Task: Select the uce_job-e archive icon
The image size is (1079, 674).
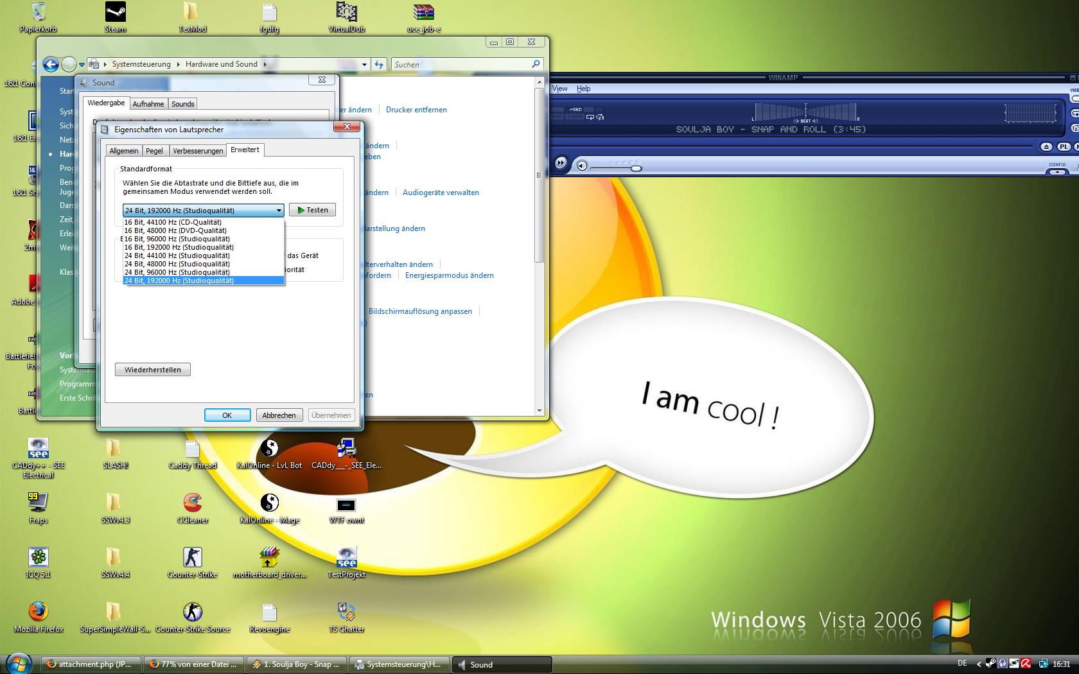Action: tap(424, 17)
